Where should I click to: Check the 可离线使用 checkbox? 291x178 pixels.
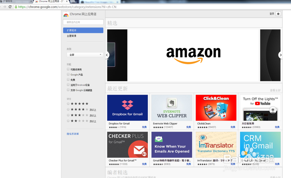[x=68, y=69]
